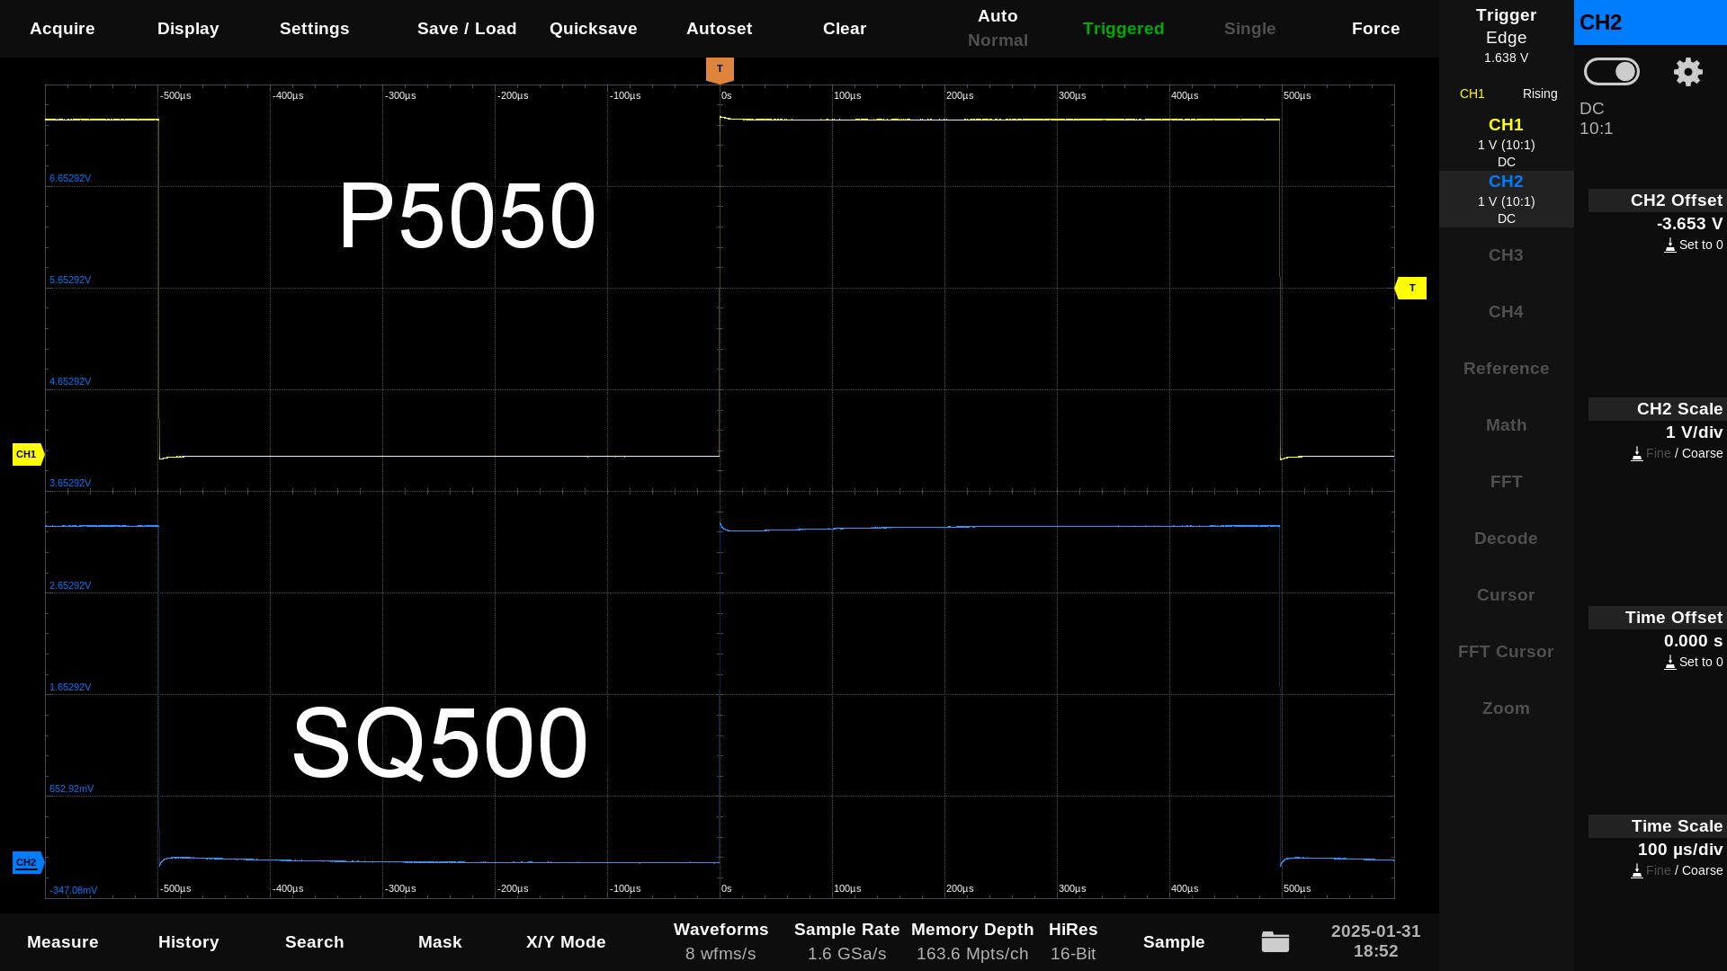Change Memory Depth 163.6 Mpts/ch
1727x971 pixels.
pyautogui.click(x=972, y=941)
